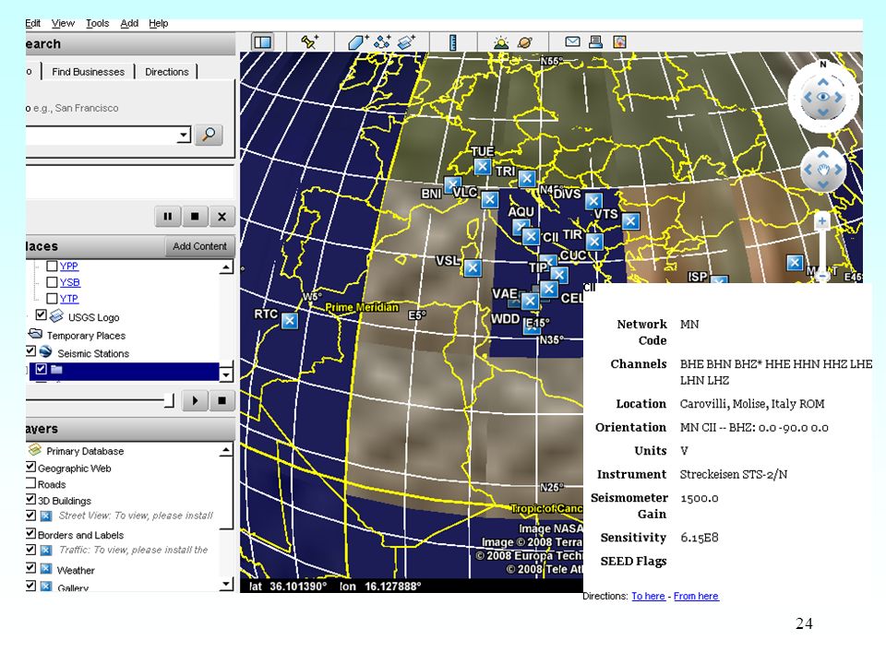Uncheck the Seismic Stations checkbox
Image resolution: width=886 pixels, height=664 pixels.
[30, 351]
